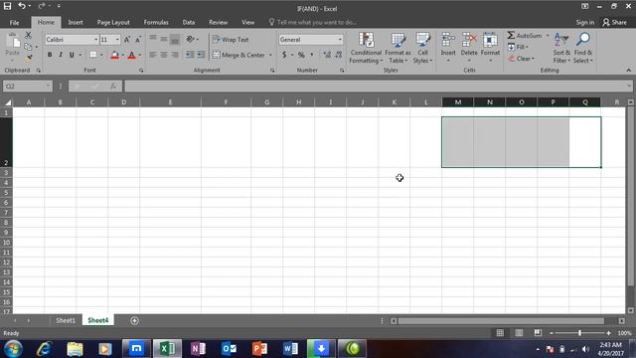The image size is (636, 358).
Task: Apply the Percent Style format
Action: click(x=301, y=55)
